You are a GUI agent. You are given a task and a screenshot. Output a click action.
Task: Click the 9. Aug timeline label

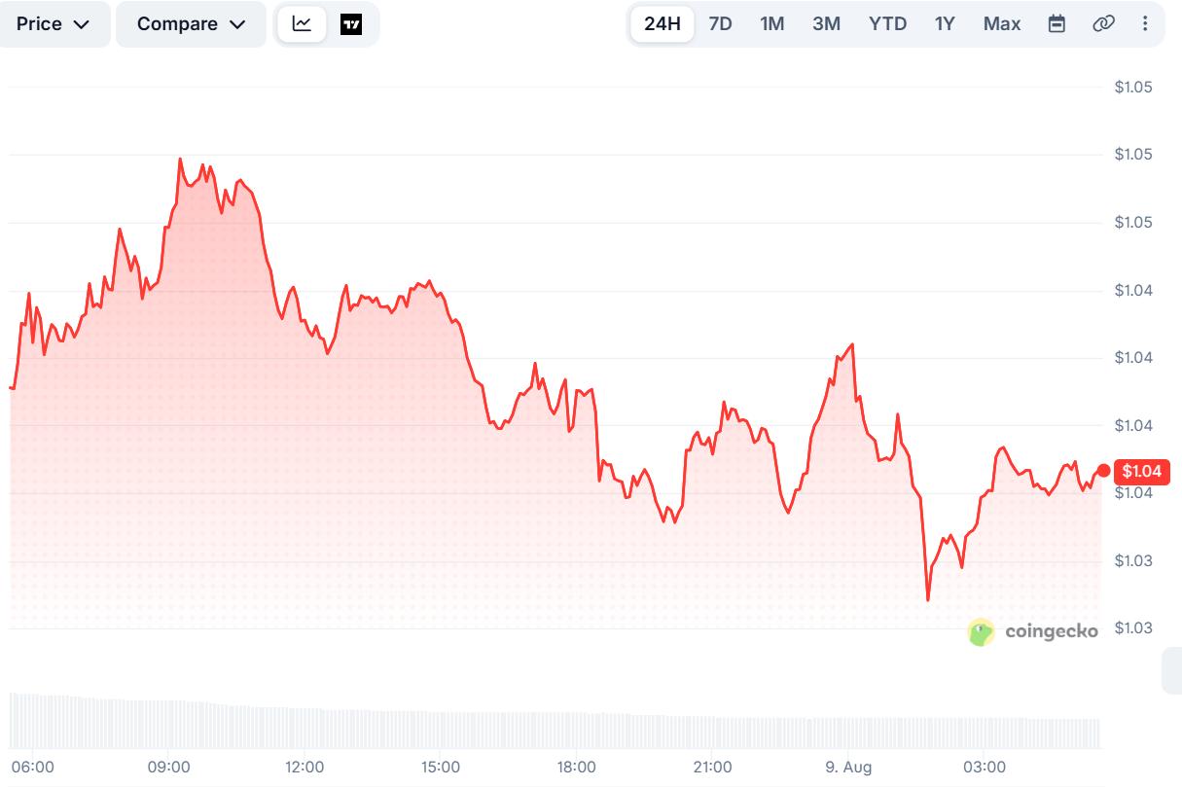(848, 767)
